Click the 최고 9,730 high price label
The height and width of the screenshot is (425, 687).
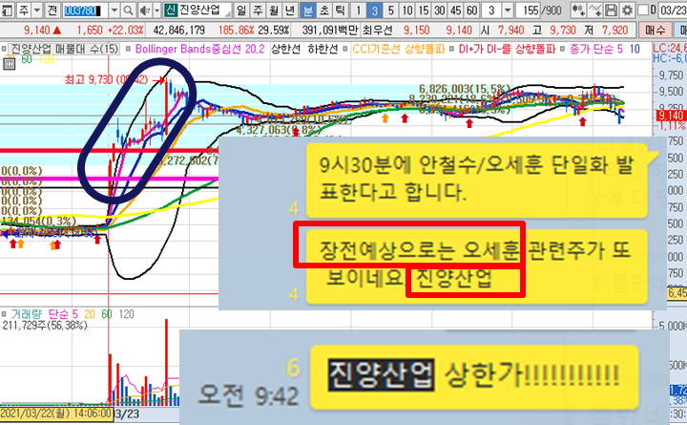tap(108, 79)
